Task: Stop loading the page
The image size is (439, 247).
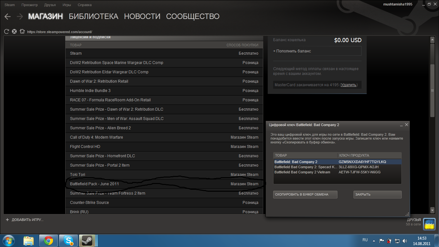Action: 14,32
